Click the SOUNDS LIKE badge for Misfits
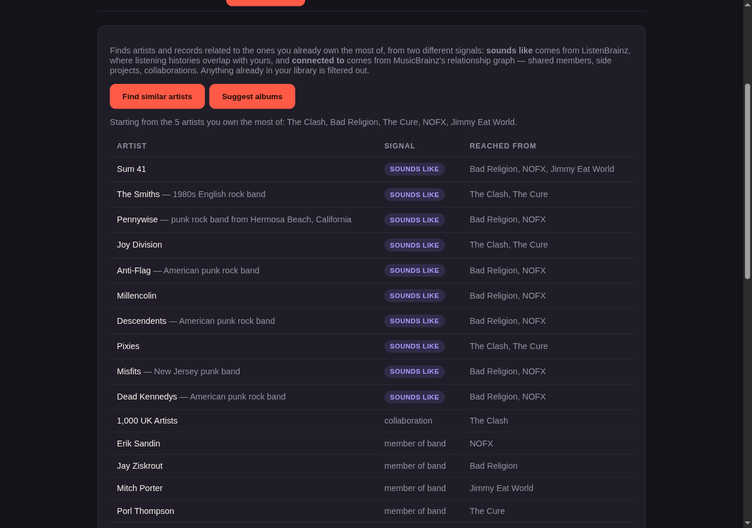This screenshot has height=528, width=752. coord(415,371)
